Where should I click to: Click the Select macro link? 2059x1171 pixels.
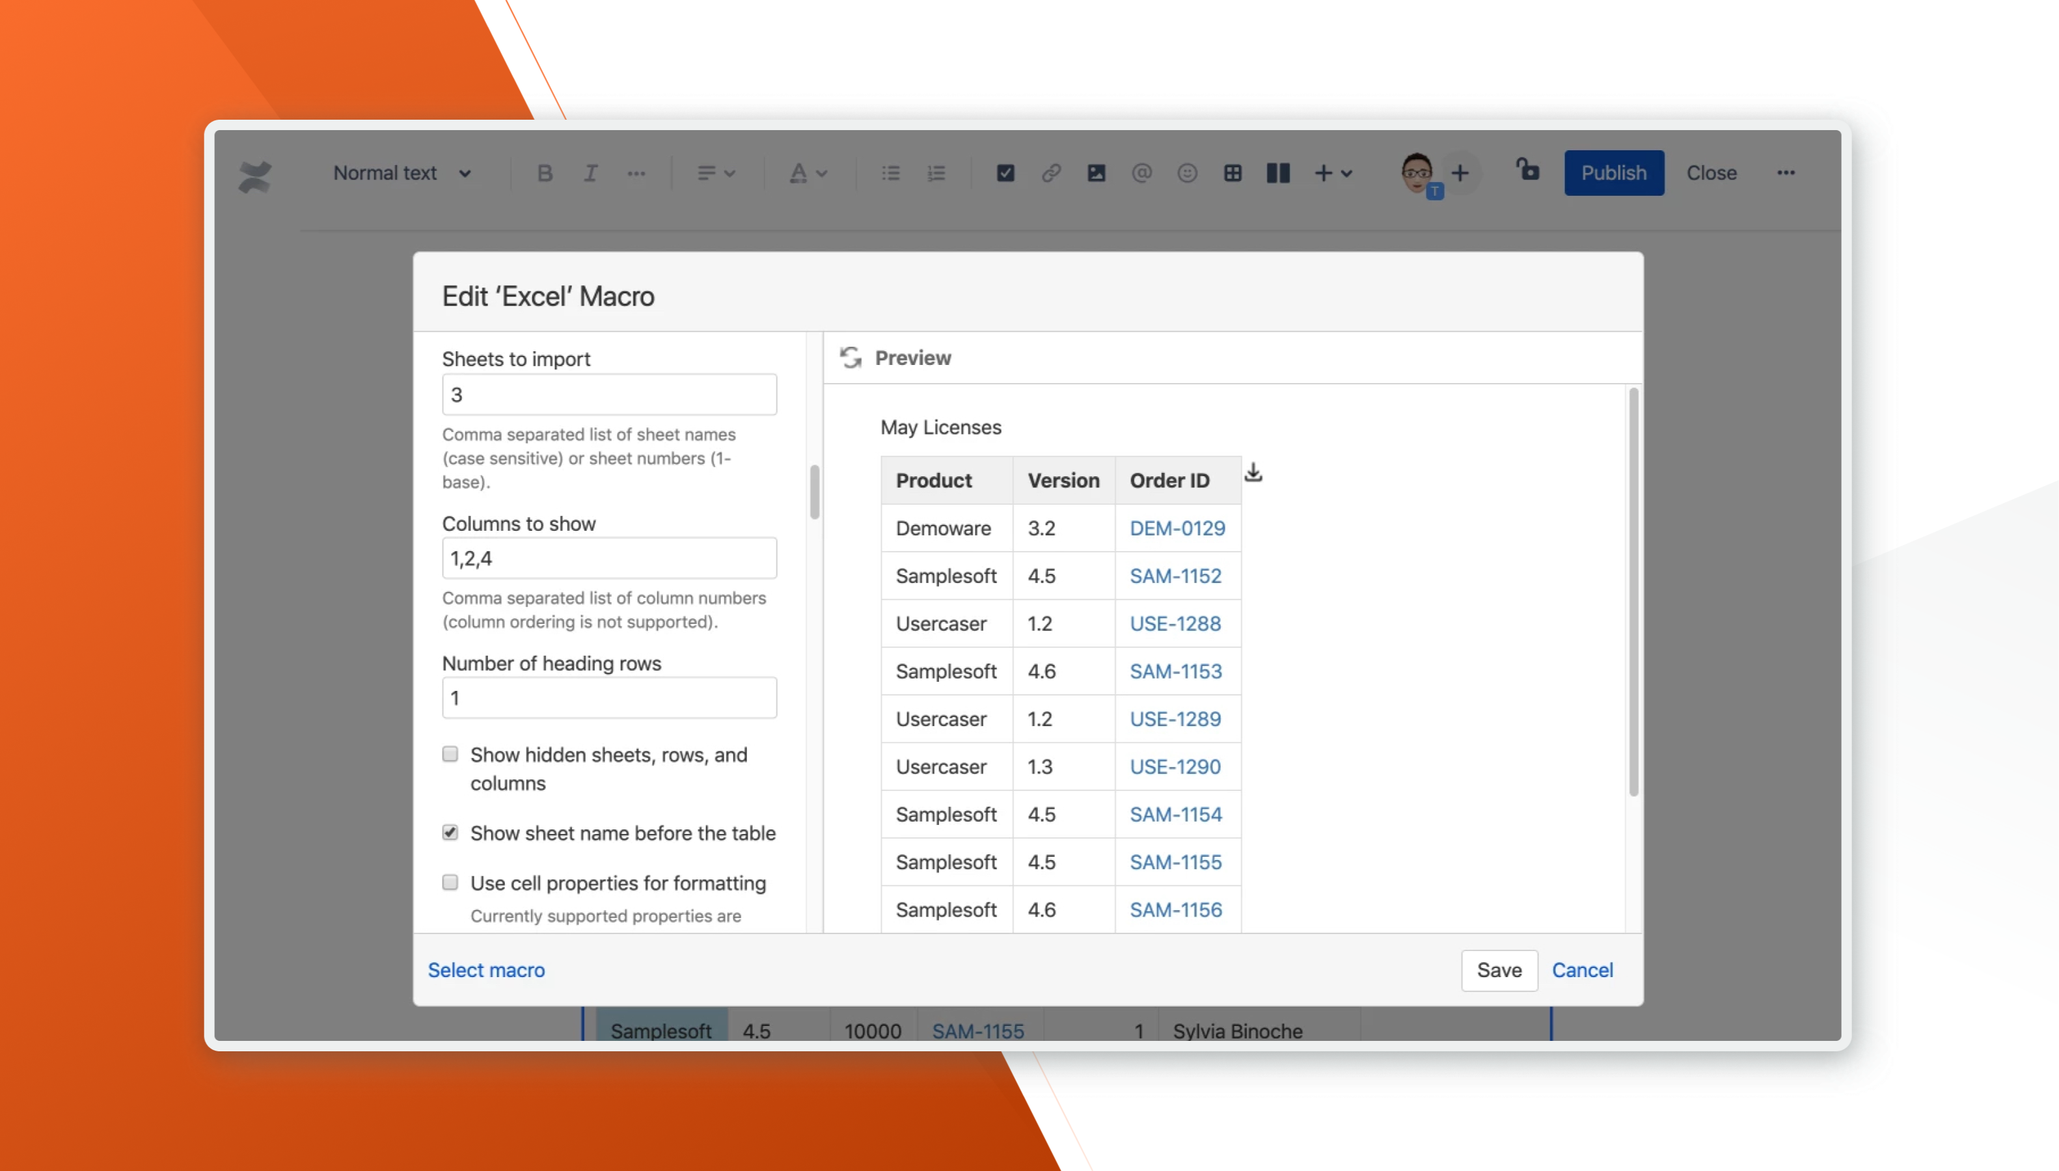pyautogui.click(x=486, y=970)
